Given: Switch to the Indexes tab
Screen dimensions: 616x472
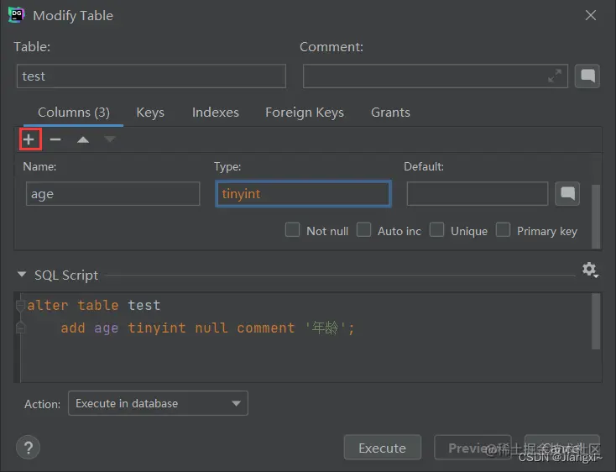Looking at the screenshot, I should [x=215, y=113].
